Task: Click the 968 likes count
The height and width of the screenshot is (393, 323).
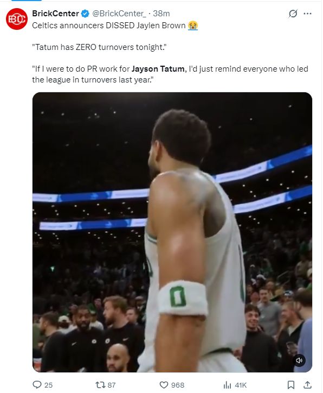Action: (178, 385)
